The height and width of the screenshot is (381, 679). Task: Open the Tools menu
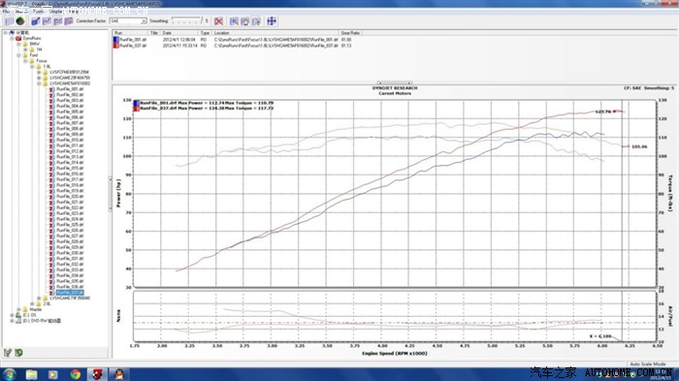pos(38,12)
